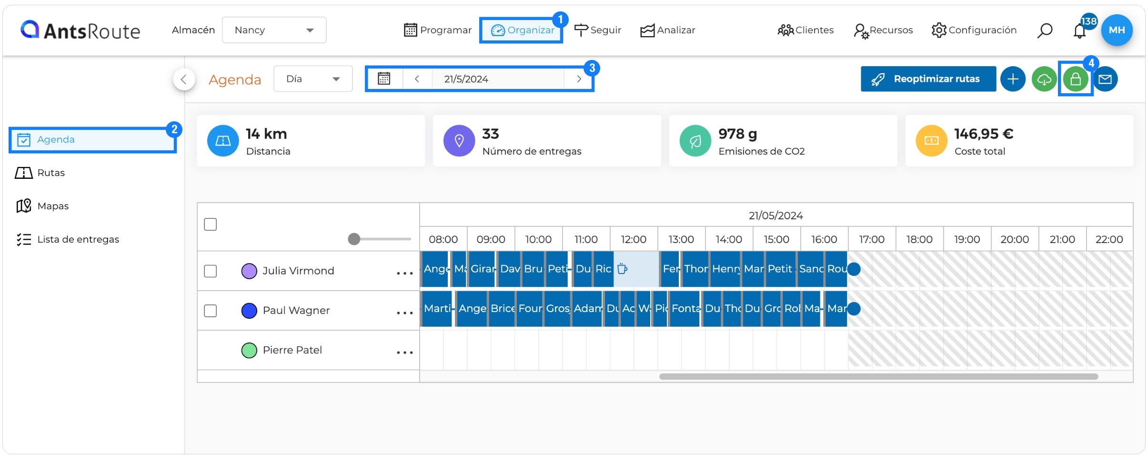
Task: Open the Recursos menu
Action: coord(883,30)
